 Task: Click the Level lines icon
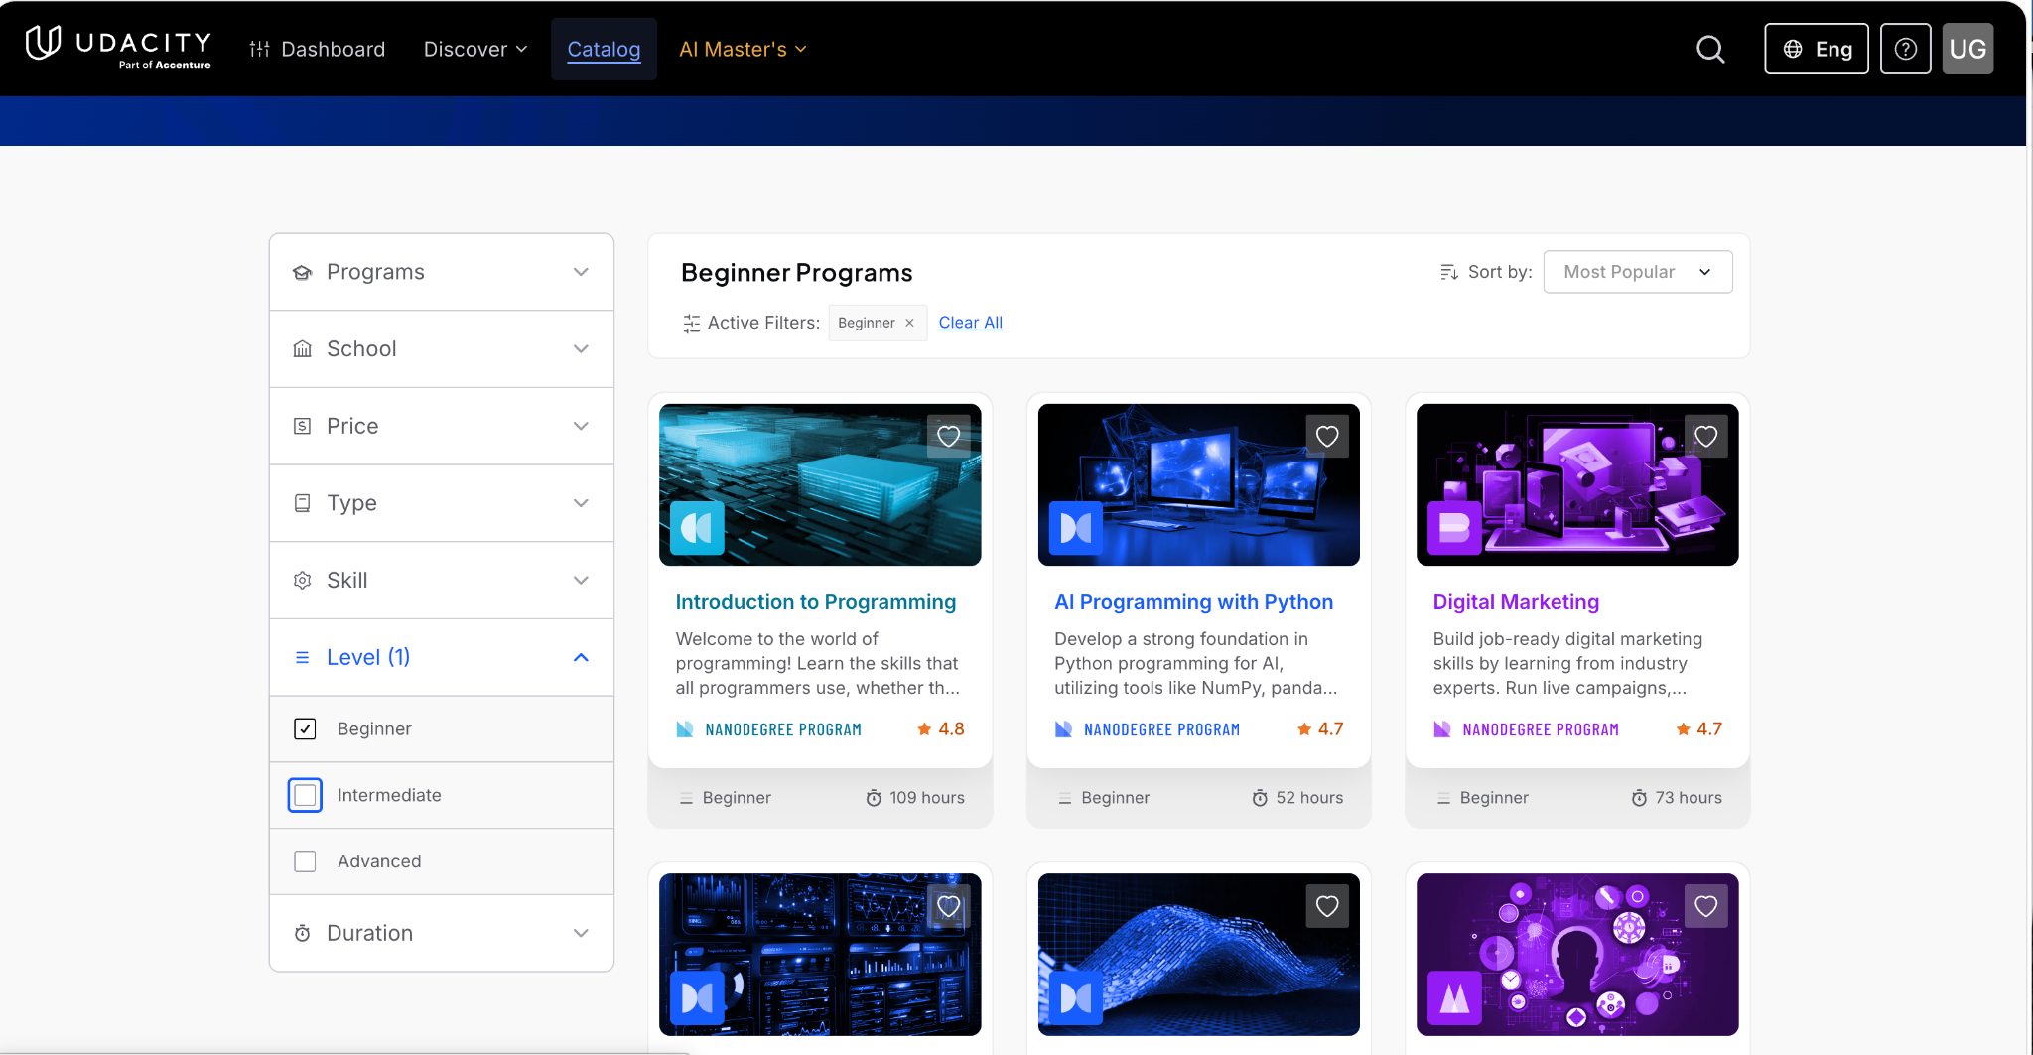[303, 657]
